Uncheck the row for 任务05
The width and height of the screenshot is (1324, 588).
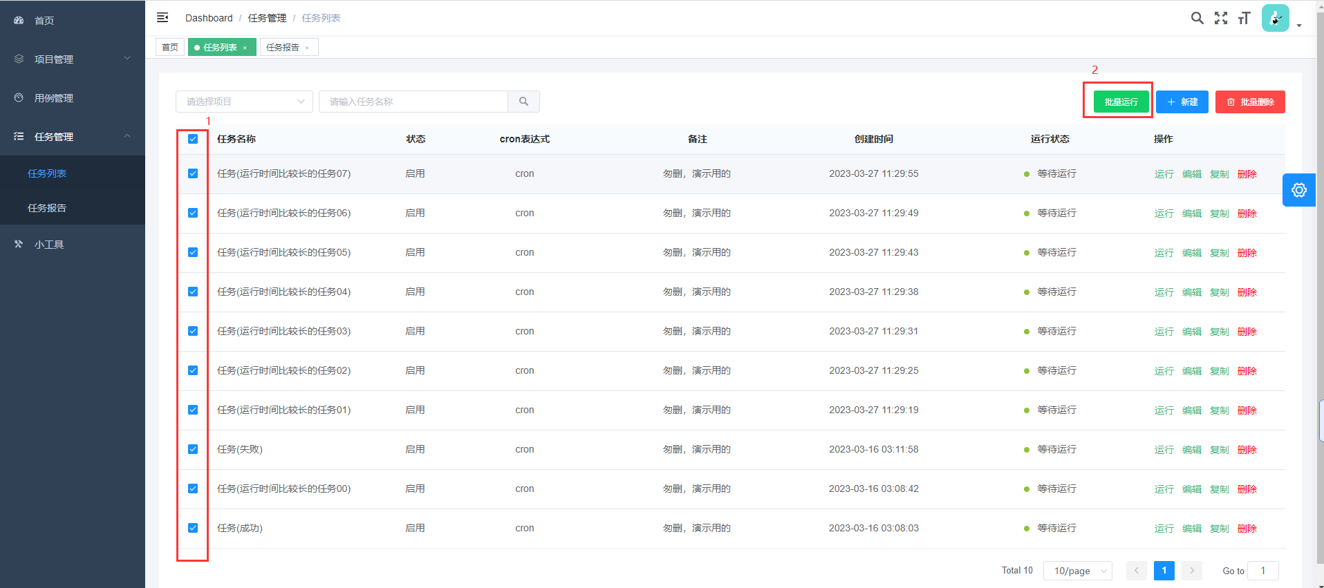click(x=193, y=252)
